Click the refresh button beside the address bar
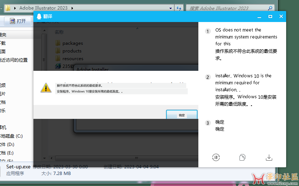299x186 pixels. (179, 8)
